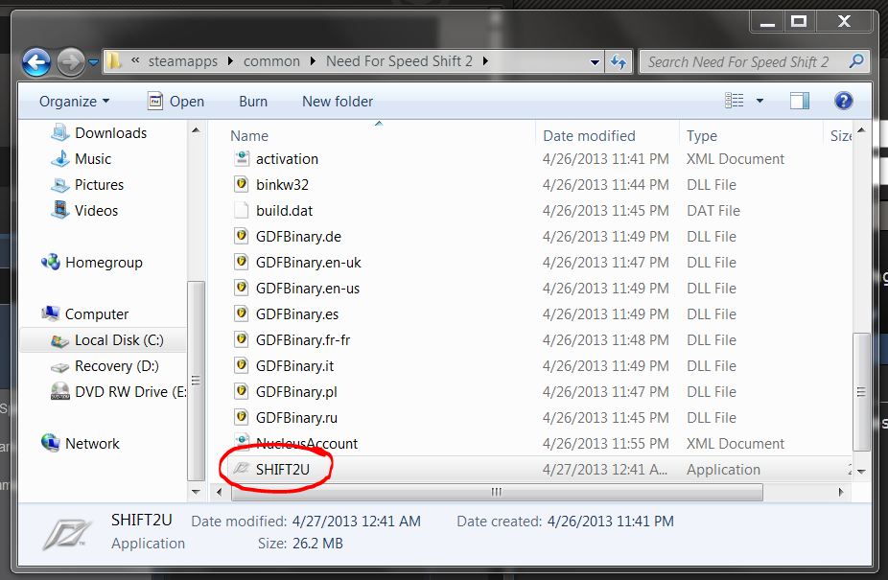Toggle the preview pane icon
This screenshot has height=580, width=888.
(x=800, y=101)
